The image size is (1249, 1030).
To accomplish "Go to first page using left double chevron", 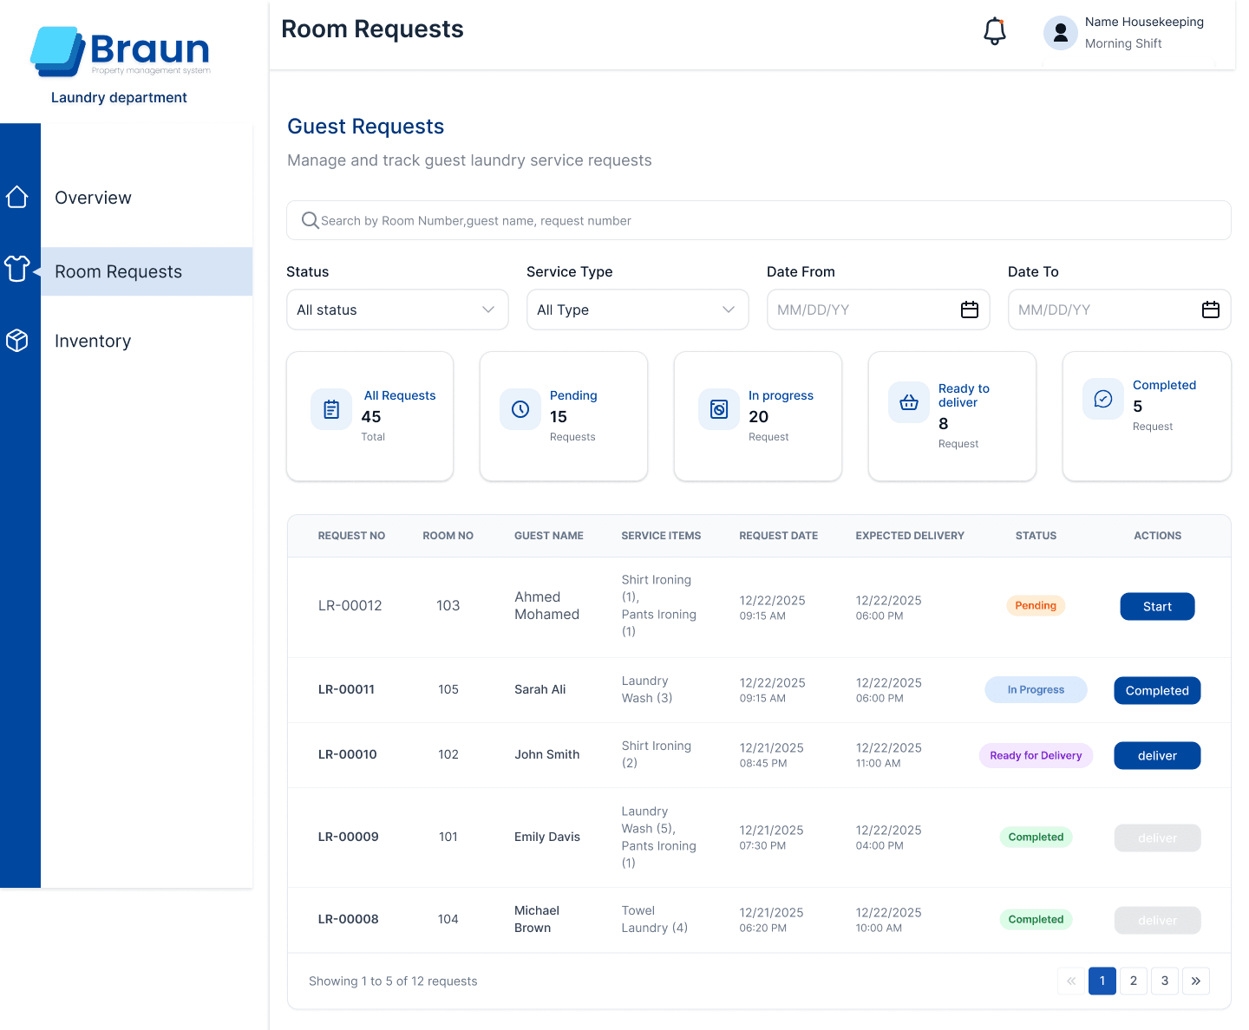I will (1071, 981).
